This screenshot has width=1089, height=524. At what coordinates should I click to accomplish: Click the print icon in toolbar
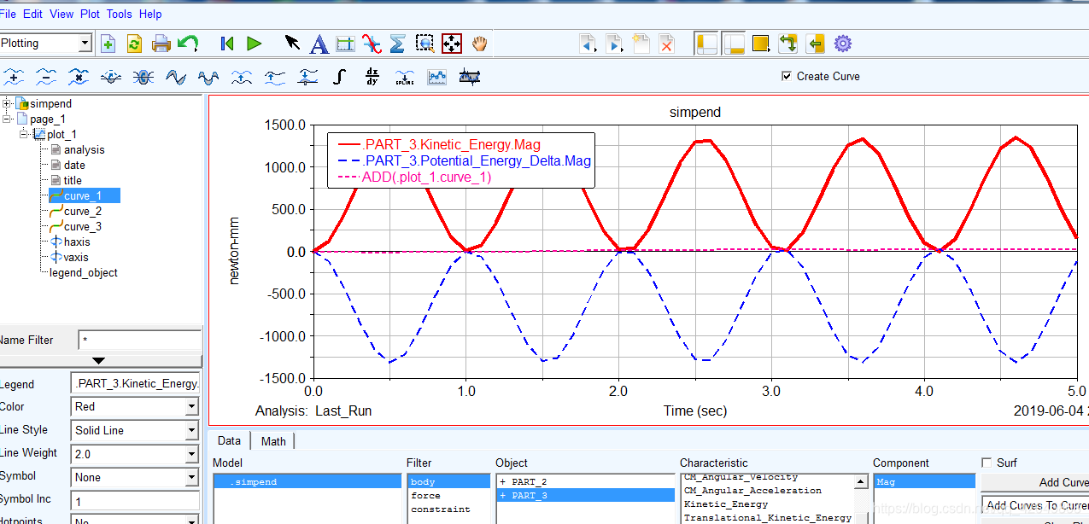click(x=161, y=44)
